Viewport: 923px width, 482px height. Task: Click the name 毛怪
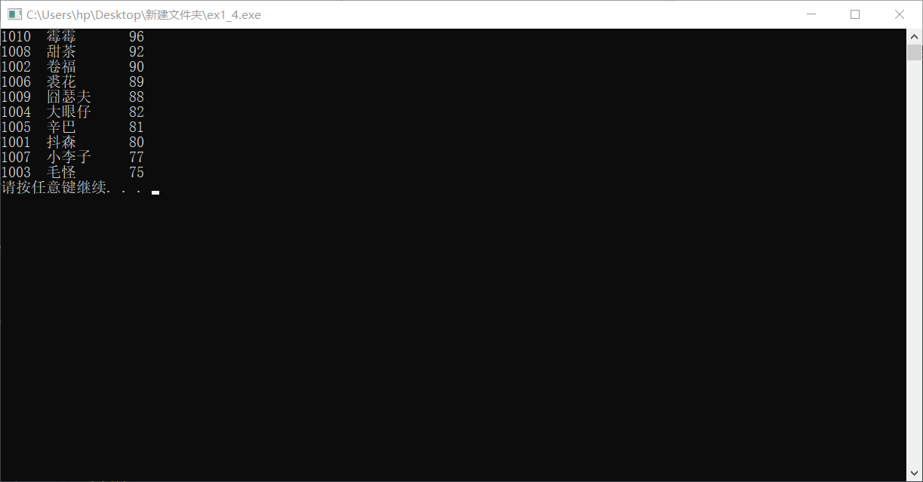tap(61, 172)
